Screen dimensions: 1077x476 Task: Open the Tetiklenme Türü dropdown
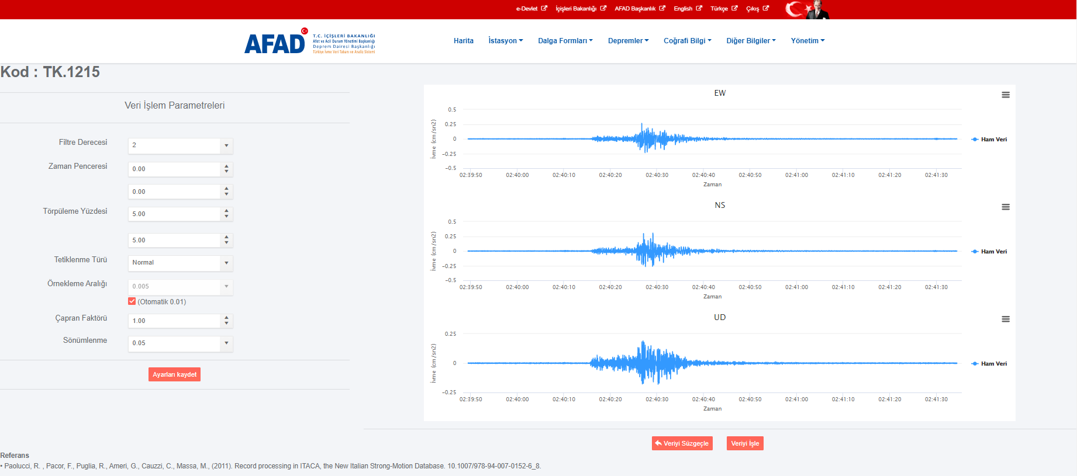180,263
